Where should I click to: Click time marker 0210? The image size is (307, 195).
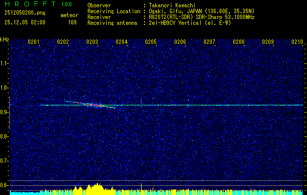[x=297, y=41]
